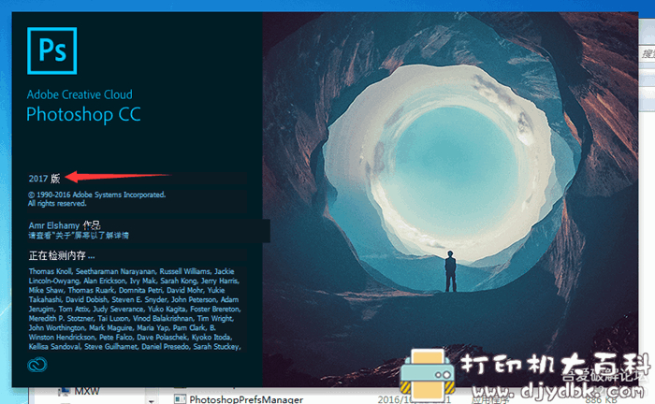Click the "© 1990-2016 Adobe Systems Incorporated." line
This screenshot has height=404, width=655.
(x=97, y=195)
